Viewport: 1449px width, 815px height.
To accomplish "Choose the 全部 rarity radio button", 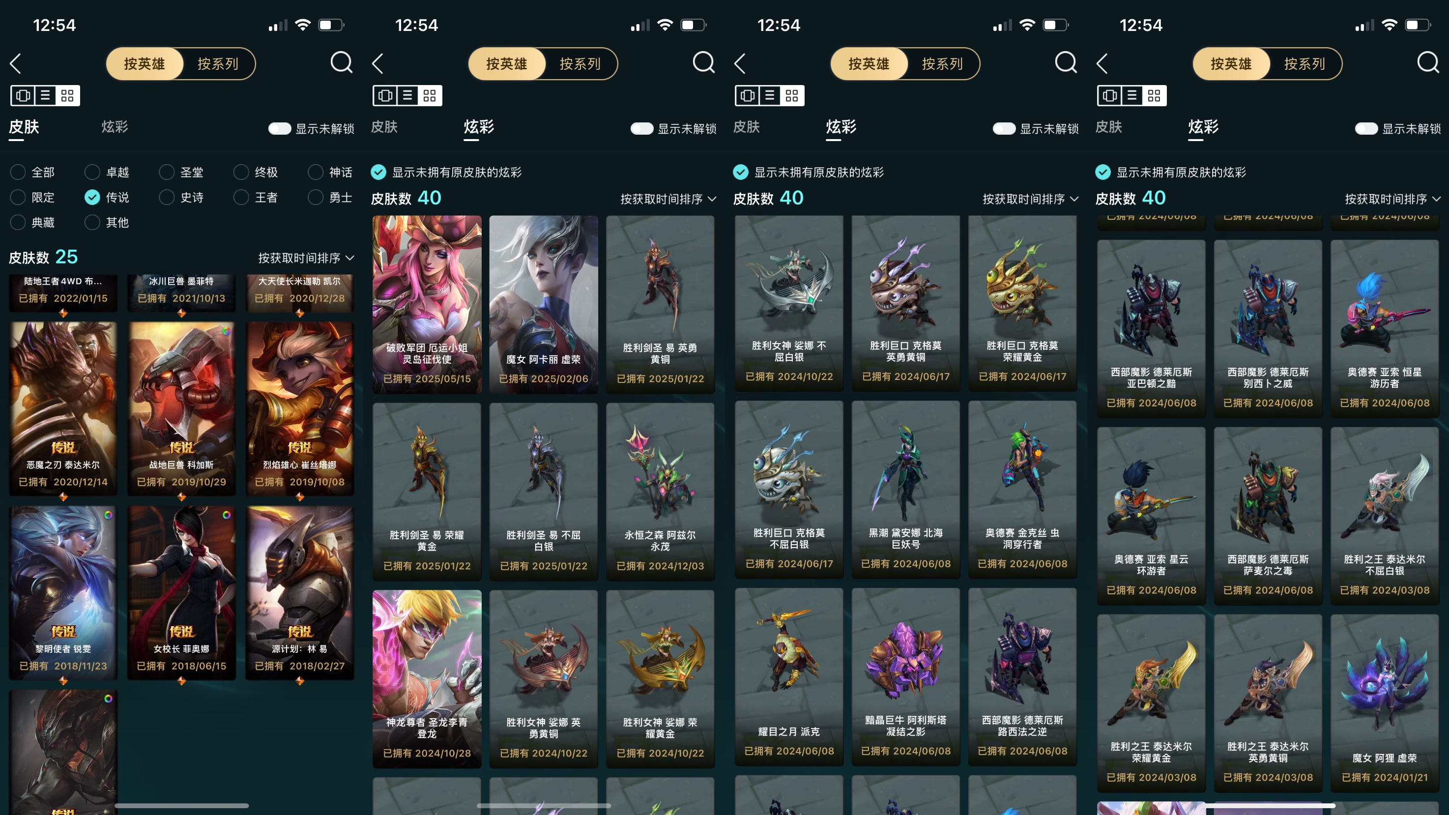I will [32, 172].
